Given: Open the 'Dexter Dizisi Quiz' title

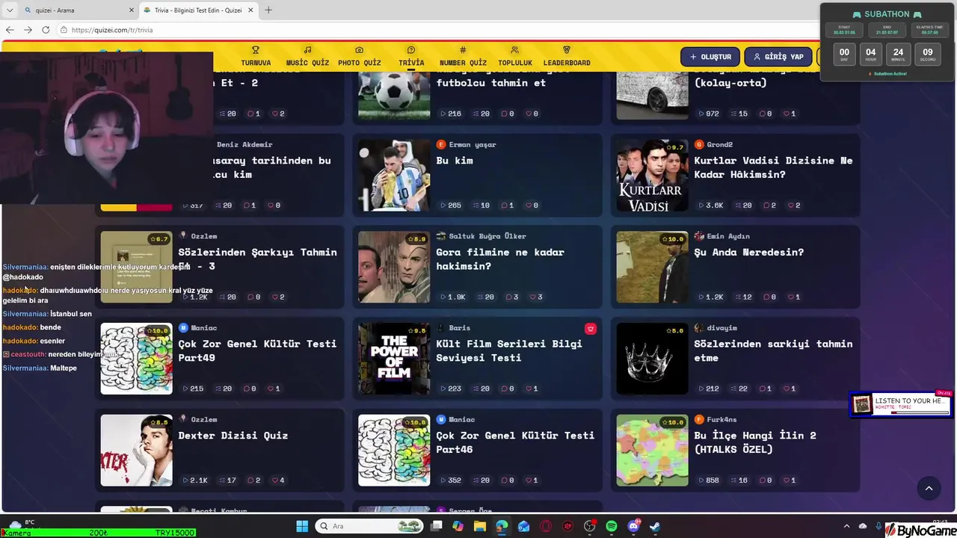Looking at the screenshot, I should click(233, 435).
